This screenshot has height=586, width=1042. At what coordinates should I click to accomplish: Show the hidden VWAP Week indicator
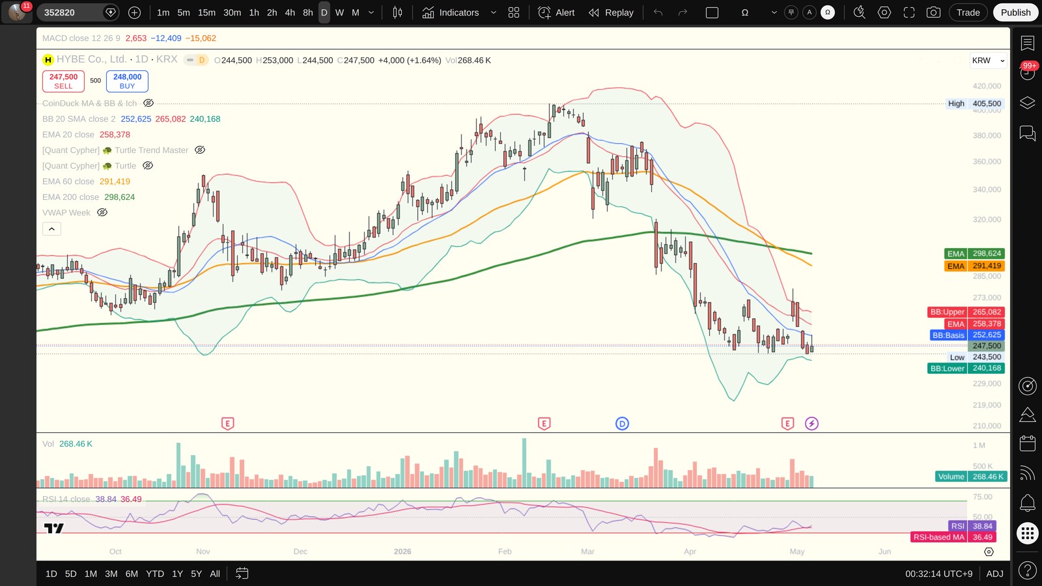click(x=102, y=212)
